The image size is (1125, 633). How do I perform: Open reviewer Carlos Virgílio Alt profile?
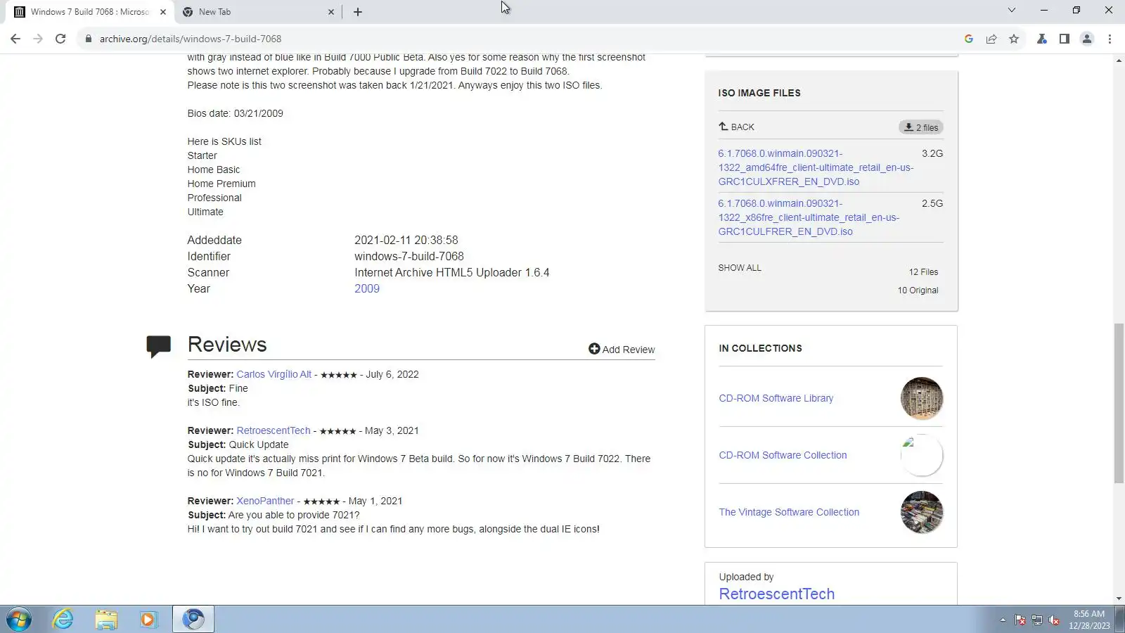[x=274, y=375]
